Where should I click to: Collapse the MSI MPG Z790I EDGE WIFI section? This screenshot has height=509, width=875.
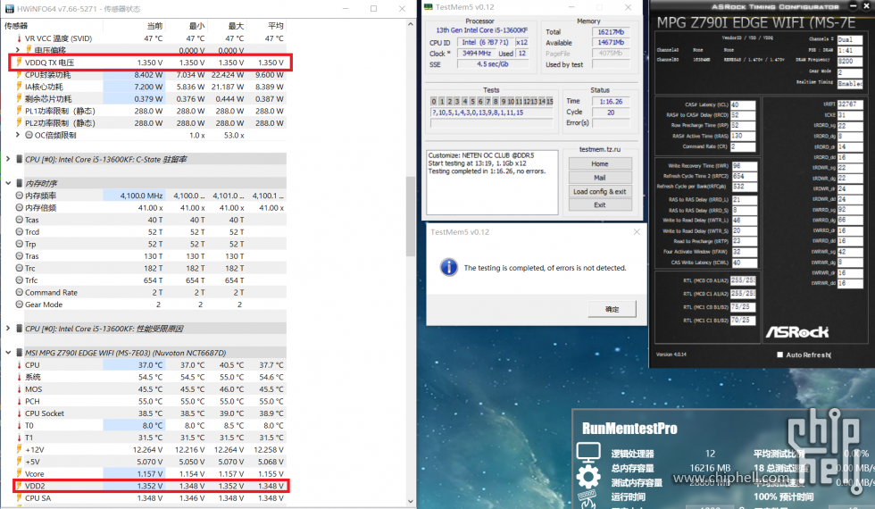pyautogui.click(x=8, y=353)
